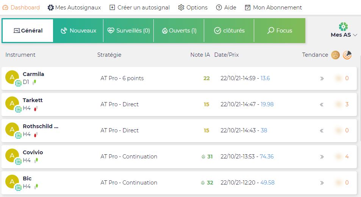Click the yellow avatar icon for Tarkett
Image resolution: width=361 pixels, height=197 pixels.
[12, 103]
